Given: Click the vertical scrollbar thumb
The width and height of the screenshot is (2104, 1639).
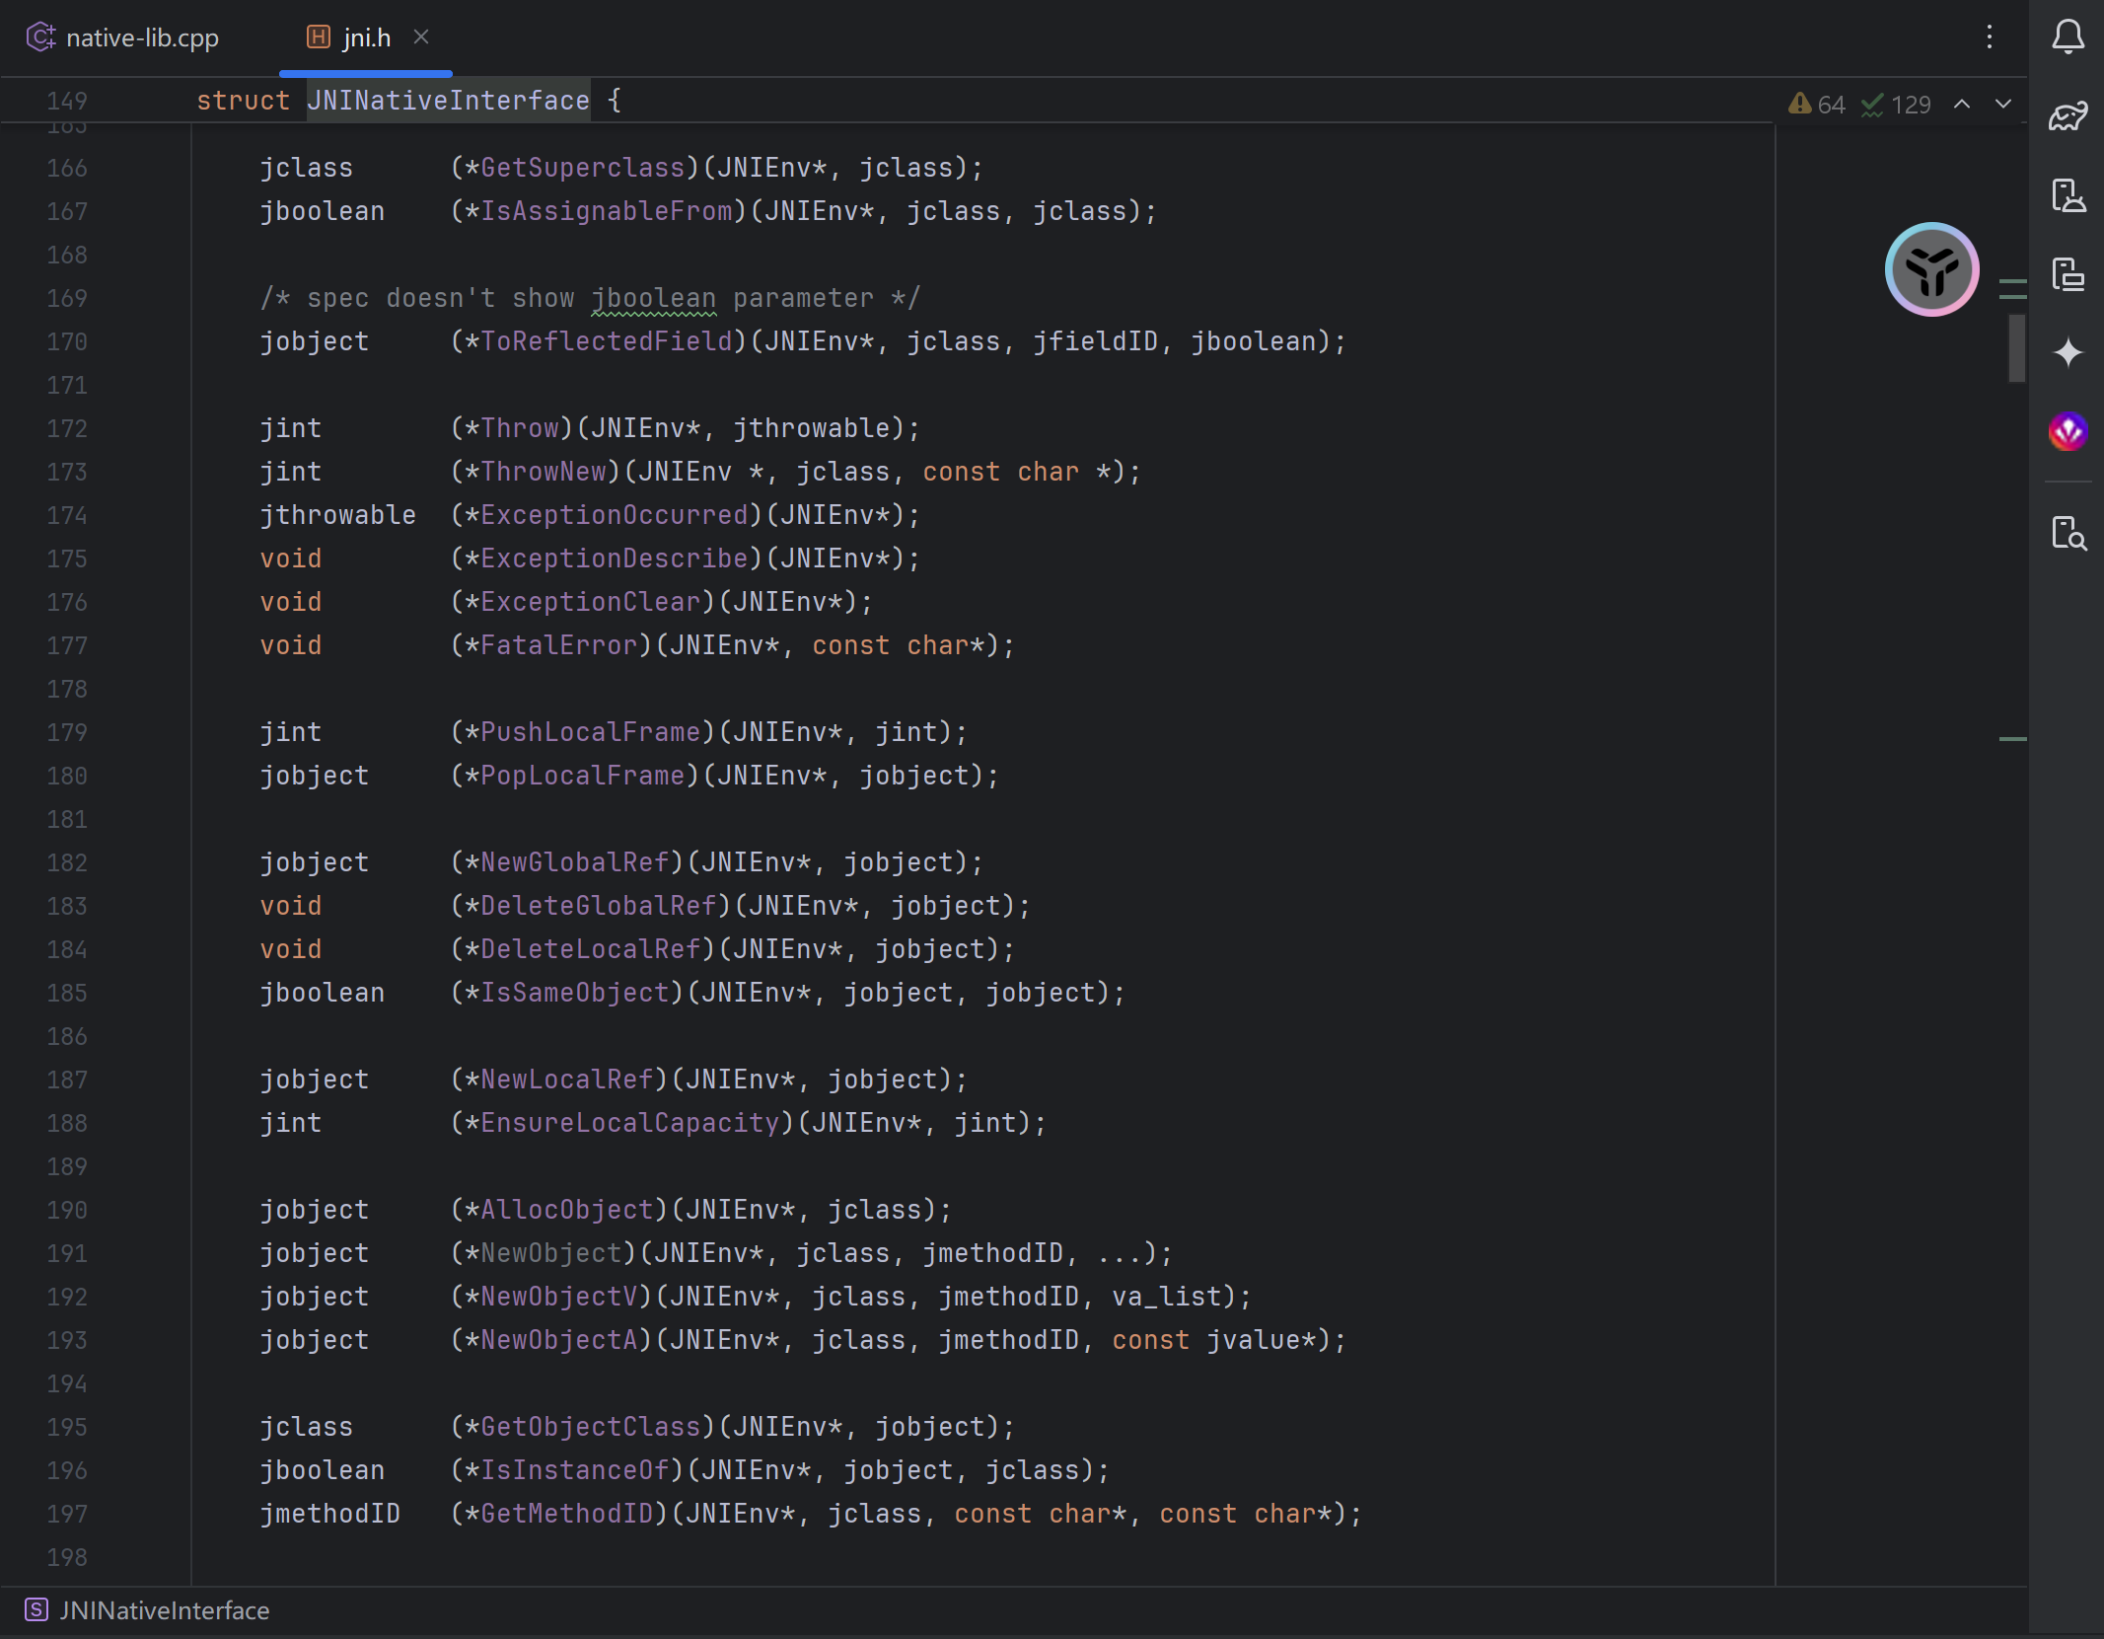Looking at the screenshot, I should [2016, 347].
